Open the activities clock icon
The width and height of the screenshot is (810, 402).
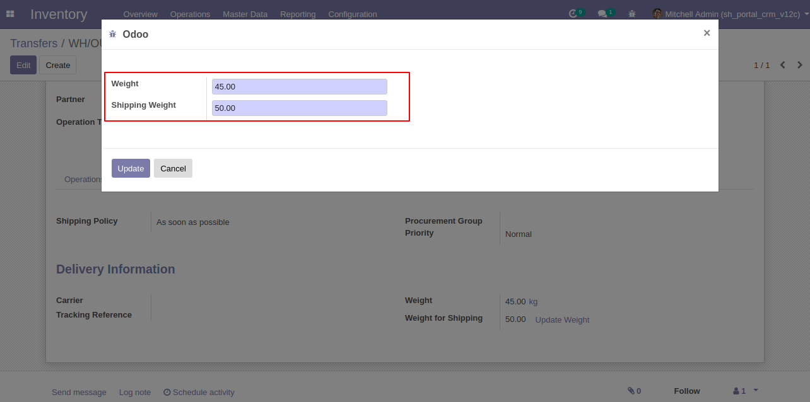click(x=573, y=14)
